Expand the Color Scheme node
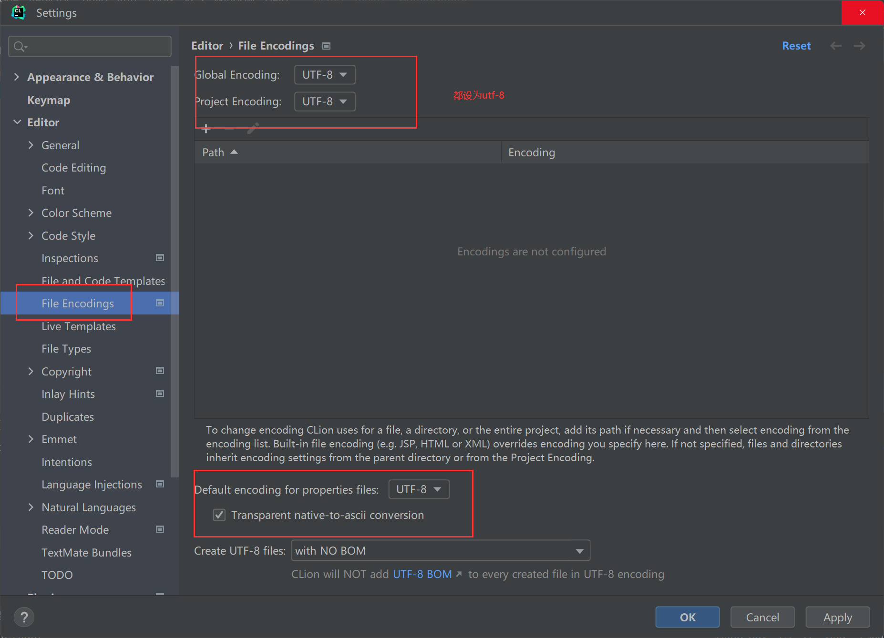 click(31, 213)
